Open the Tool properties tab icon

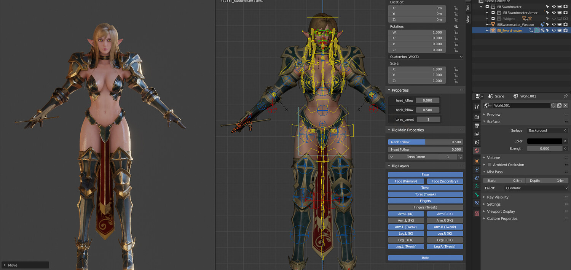477,107
